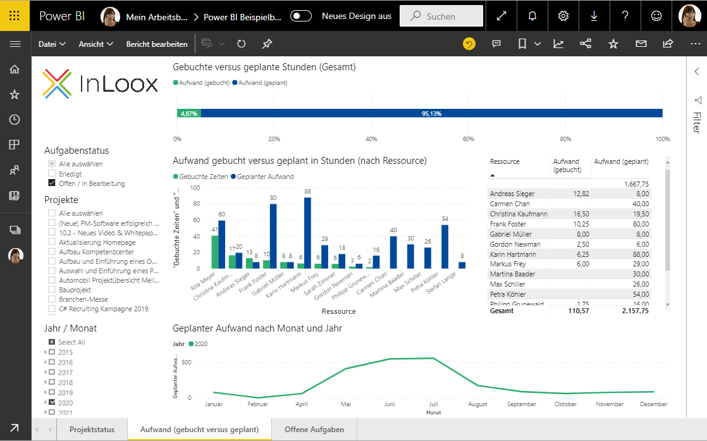The height and width of the screenshot is (441, 707).
Task: Switch to the Offene Aufgaben tab
Action: (314, 429)
